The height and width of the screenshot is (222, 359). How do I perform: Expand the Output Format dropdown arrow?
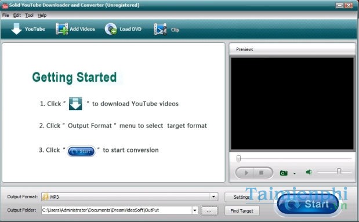pyautogui.click(x=213, y=196)
